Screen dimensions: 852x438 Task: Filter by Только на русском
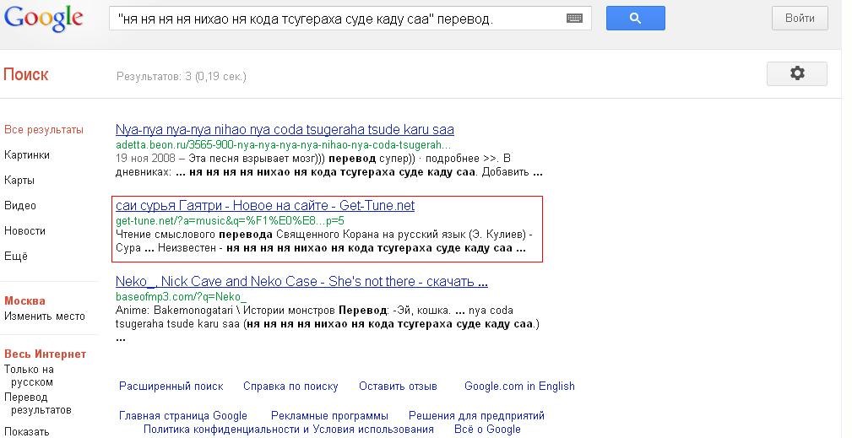[29, 376]
